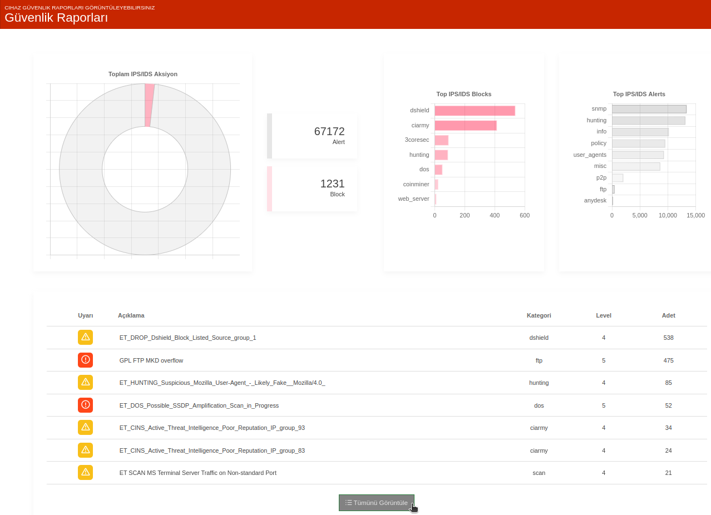Click warning icon for ET SCAN MS Terminal row

(85, 472)
